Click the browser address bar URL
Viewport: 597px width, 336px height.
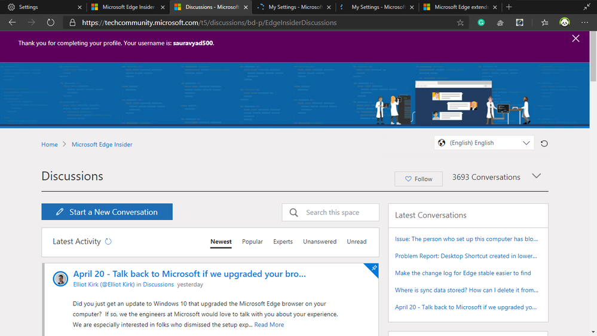209,23
